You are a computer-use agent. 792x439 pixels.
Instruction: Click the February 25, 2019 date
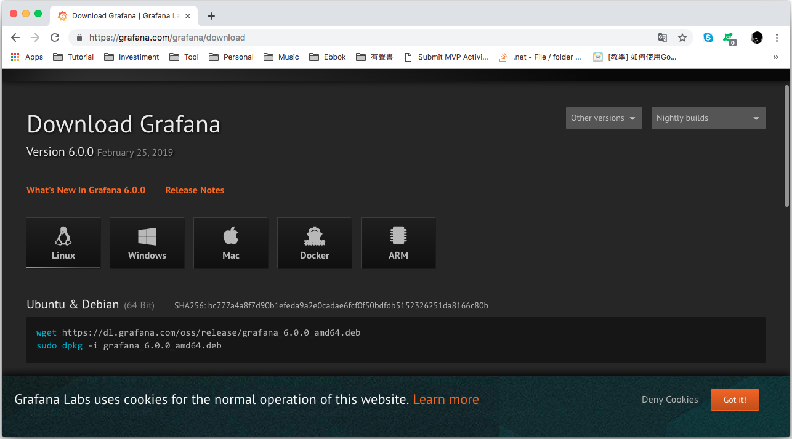click(x=135, y=153)
